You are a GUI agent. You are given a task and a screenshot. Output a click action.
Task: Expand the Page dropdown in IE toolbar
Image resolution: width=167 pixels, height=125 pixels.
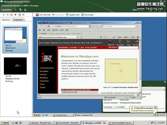pos(120,37)
